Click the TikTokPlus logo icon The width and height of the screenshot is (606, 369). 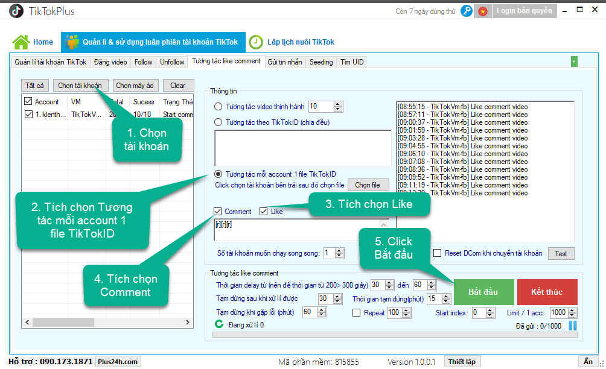[x=16, y=11]
